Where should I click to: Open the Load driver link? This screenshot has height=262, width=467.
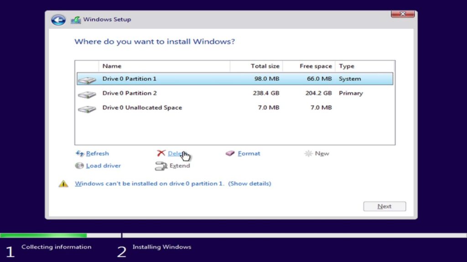pyautogui.click(x=104, y=166)
